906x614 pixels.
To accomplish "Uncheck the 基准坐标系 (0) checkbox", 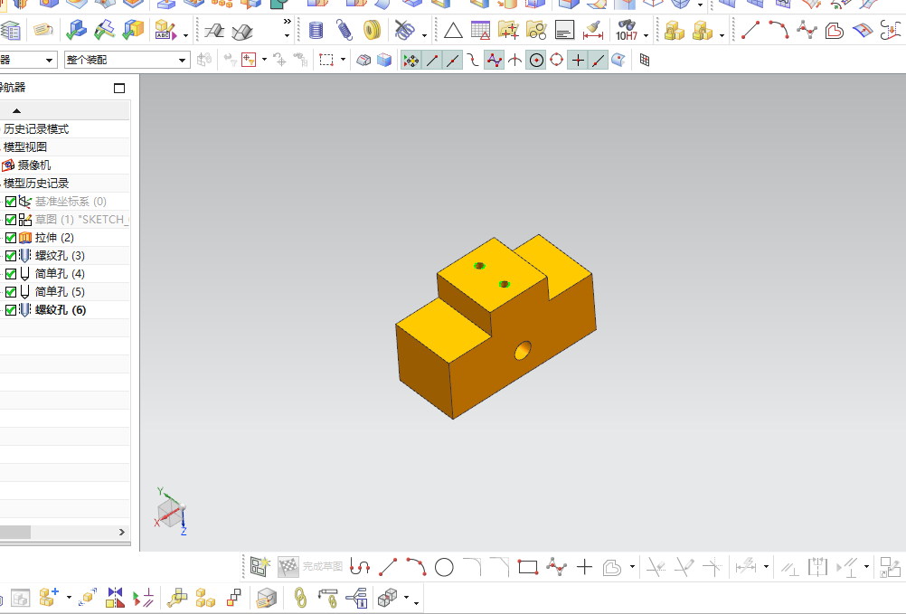I will click(x=11, y=202).
